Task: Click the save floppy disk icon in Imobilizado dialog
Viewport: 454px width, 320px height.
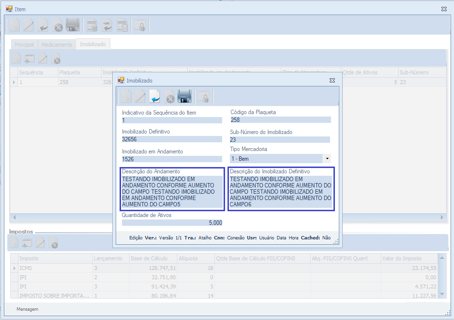Action: click(184, 97)
